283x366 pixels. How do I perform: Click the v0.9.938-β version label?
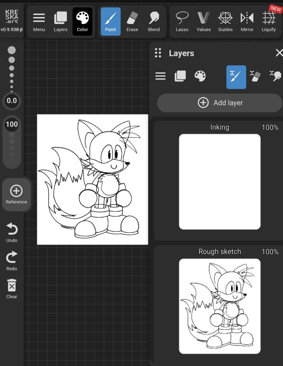pyautogui.click(x=12, y=30)
